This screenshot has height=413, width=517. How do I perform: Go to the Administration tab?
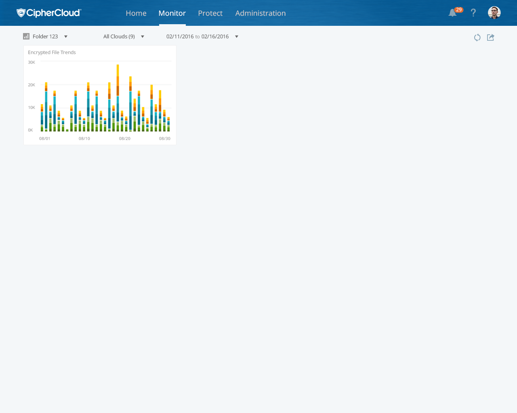[261, 13]
